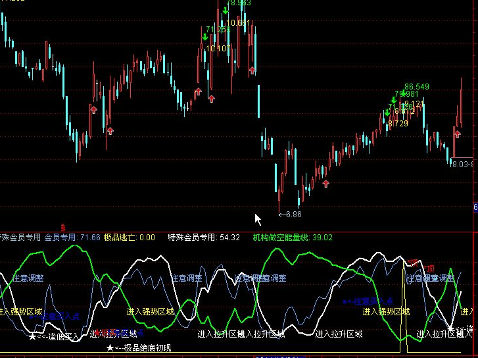478x358 pixels.
Task: Select the 进入强势区域 label near the yellow spike
Action: pyautogui.click(x=386, y=311)
